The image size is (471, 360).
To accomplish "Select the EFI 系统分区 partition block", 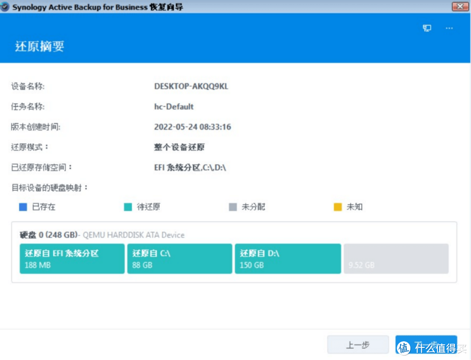I will 72,258.
